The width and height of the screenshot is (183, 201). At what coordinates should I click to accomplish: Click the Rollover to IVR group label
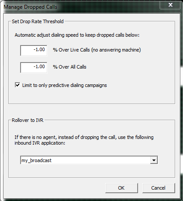point(28,120)
